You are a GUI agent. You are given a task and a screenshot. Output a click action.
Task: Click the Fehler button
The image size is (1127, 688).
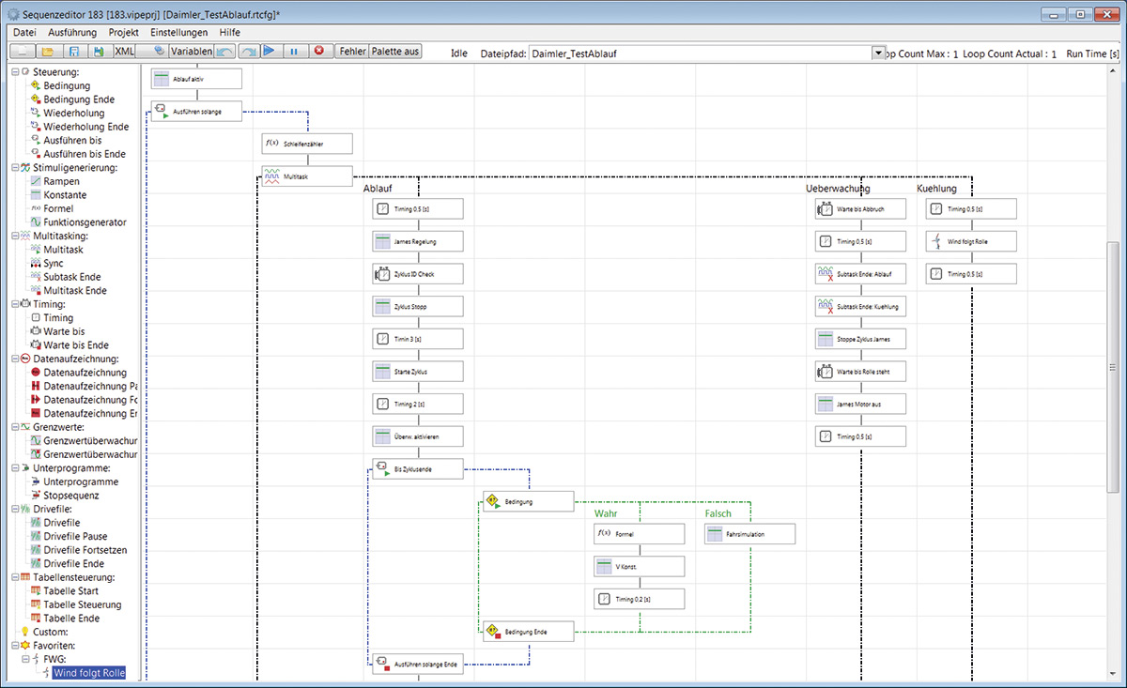(x=352, y=52)
